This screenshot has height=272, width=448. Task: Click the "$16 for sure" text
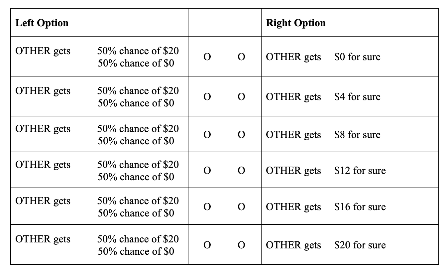tap(360, 207)
